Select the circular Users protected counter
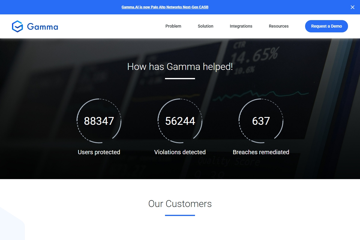This screenshot has width=360, height=240. click(99, 121)
